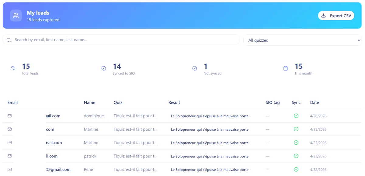Click the mail icon in René's row
This screenshot has height=176, width=365.
(10, 169)
